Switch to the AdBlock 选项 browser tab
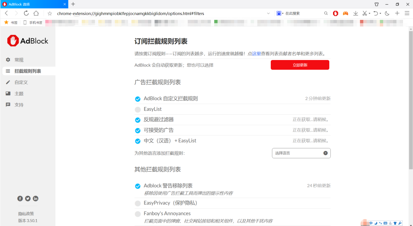Viewport: 413px width, 226px height. [x=34, y=4]
